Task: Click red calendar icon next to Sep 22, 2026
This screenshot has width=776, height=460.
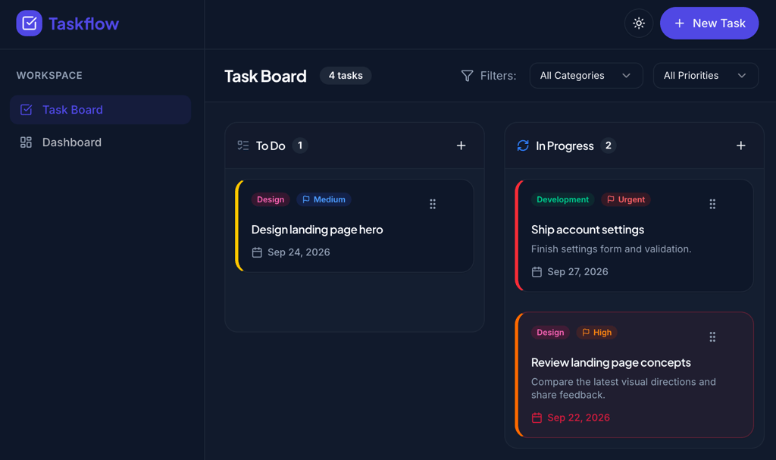Action: (537, 418)
